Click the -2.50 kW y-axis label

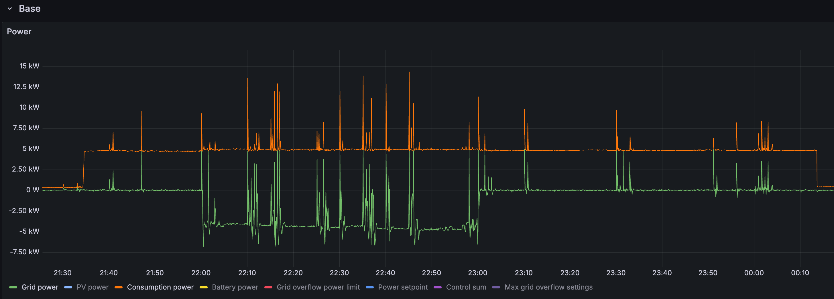coord(24,211)
